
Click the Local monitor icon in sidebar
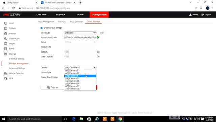(6, 23)
